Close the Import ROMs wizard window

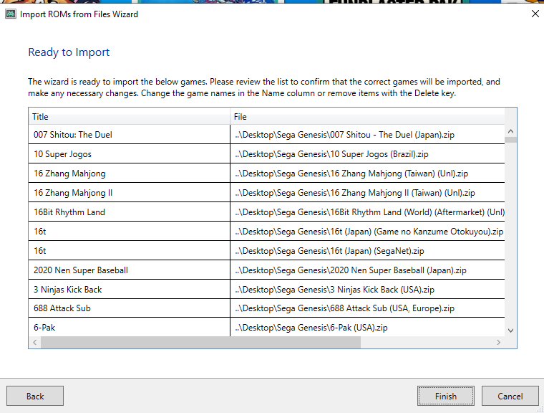tap(535, 14)
